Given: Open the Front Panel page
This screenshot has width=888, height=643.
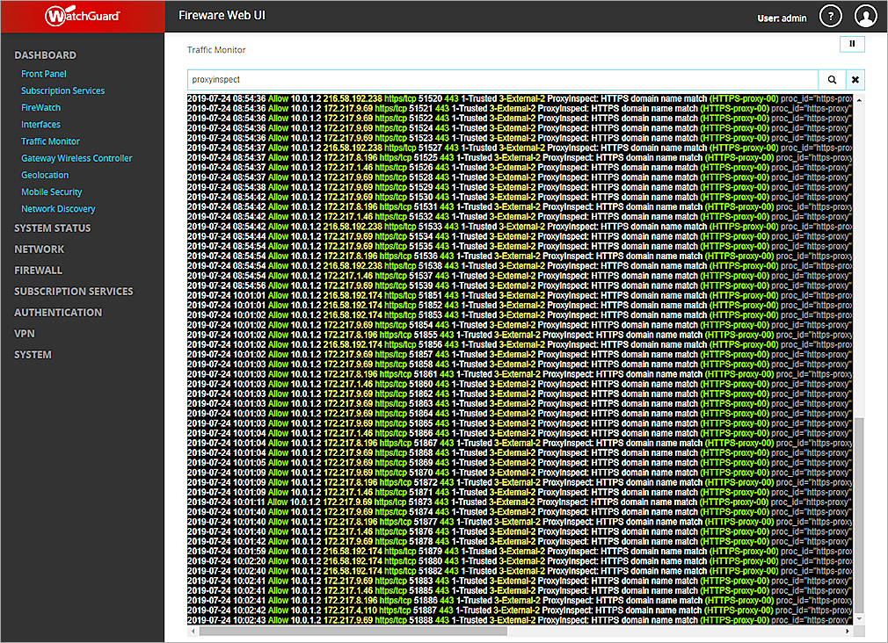Looking at the screenshot, I should click(x=45, y=74).
